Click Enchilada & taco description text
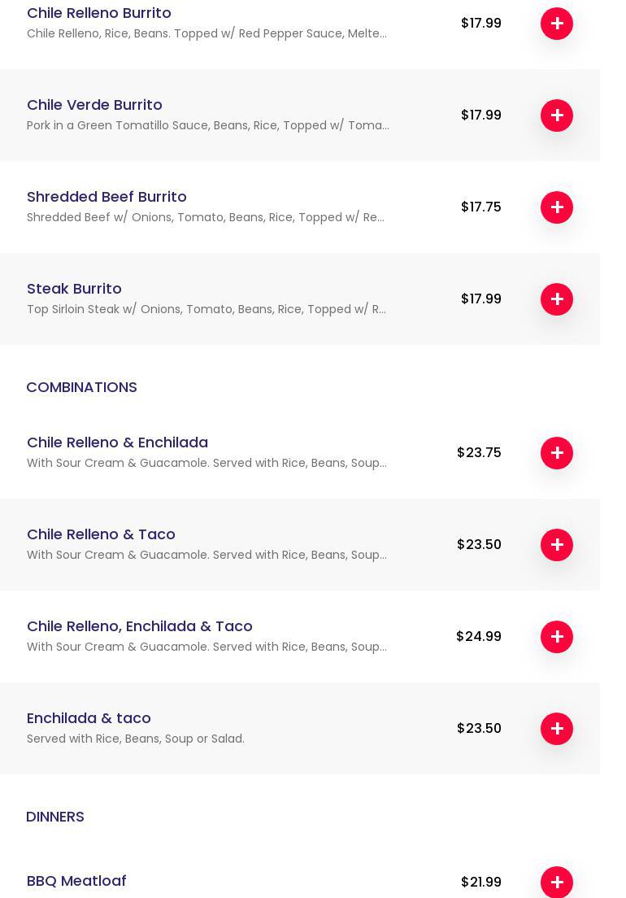Screen dimensions: 626x898 tap(136, 739)
